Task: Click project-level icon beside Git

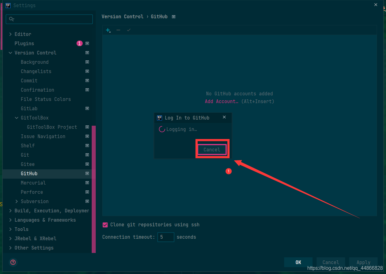Action: pos(87,155)
